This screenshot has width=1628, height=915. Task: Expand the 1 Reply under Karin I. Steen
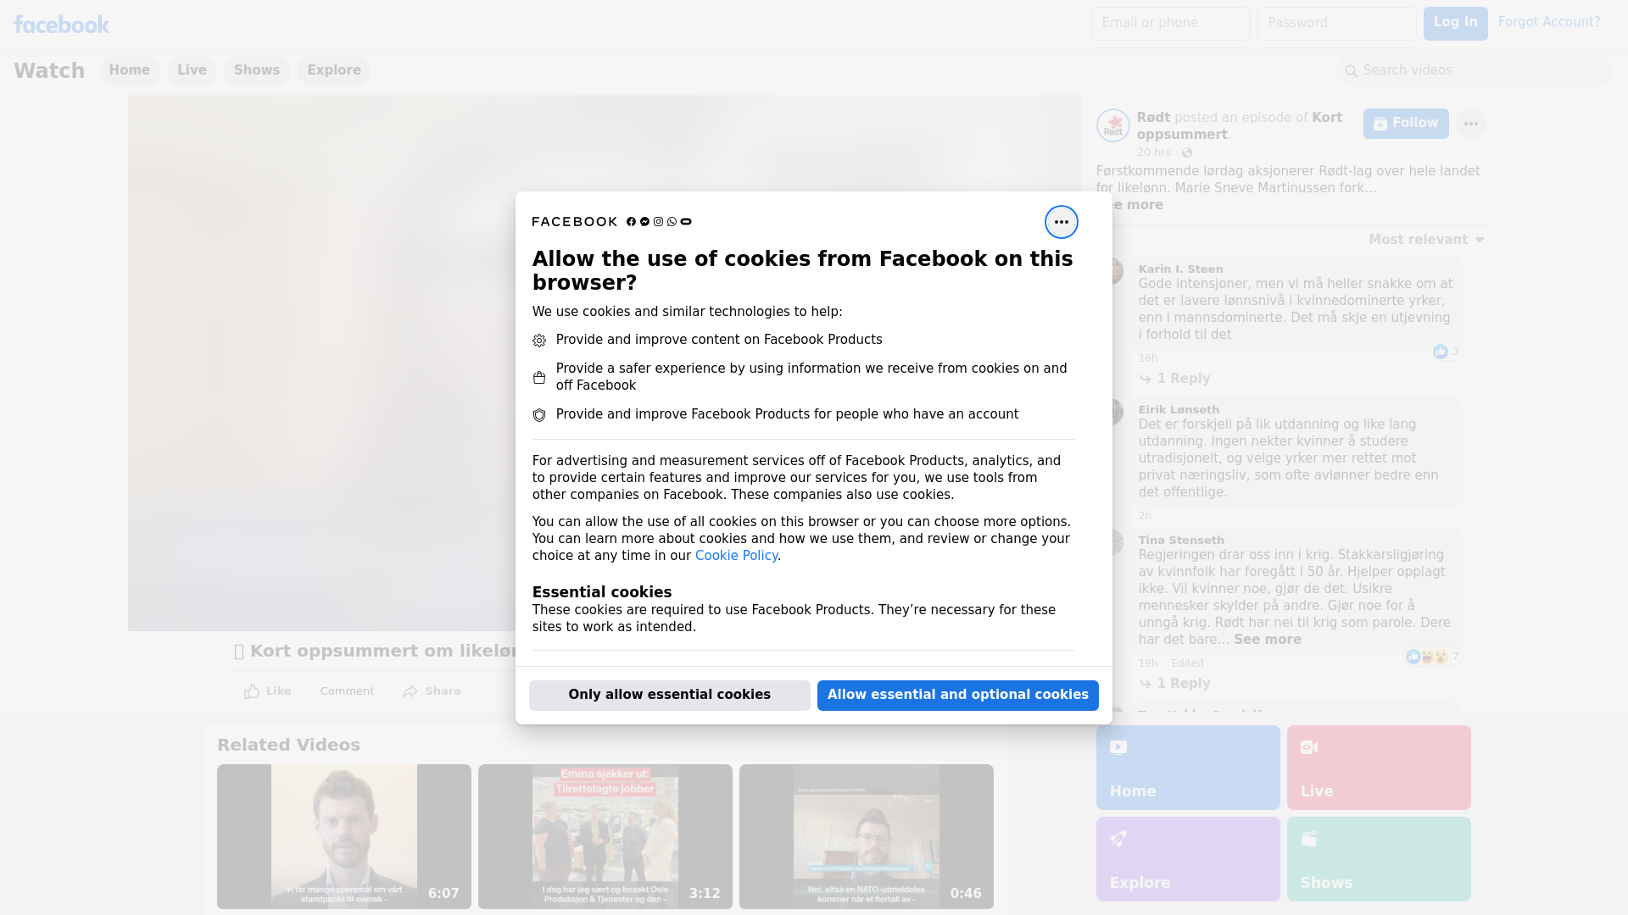coord(1183,379)
